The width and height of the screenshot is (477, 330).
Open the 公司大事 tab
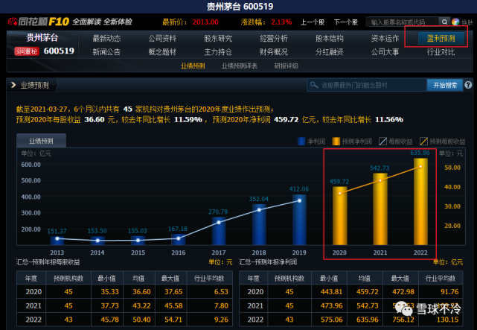(385, 51)
